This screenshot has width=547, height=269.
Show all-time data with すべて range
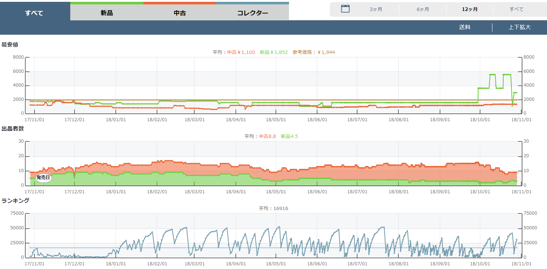(516, 9)
